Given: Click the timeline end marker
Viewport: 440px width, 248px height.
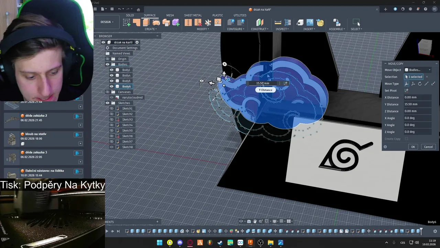Looking at the screenshot, I should pyautogui.click(x=421, y=230).
